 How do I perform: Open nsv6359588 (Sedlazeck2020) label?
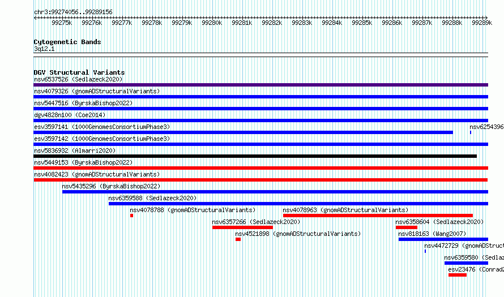[152, 198]
